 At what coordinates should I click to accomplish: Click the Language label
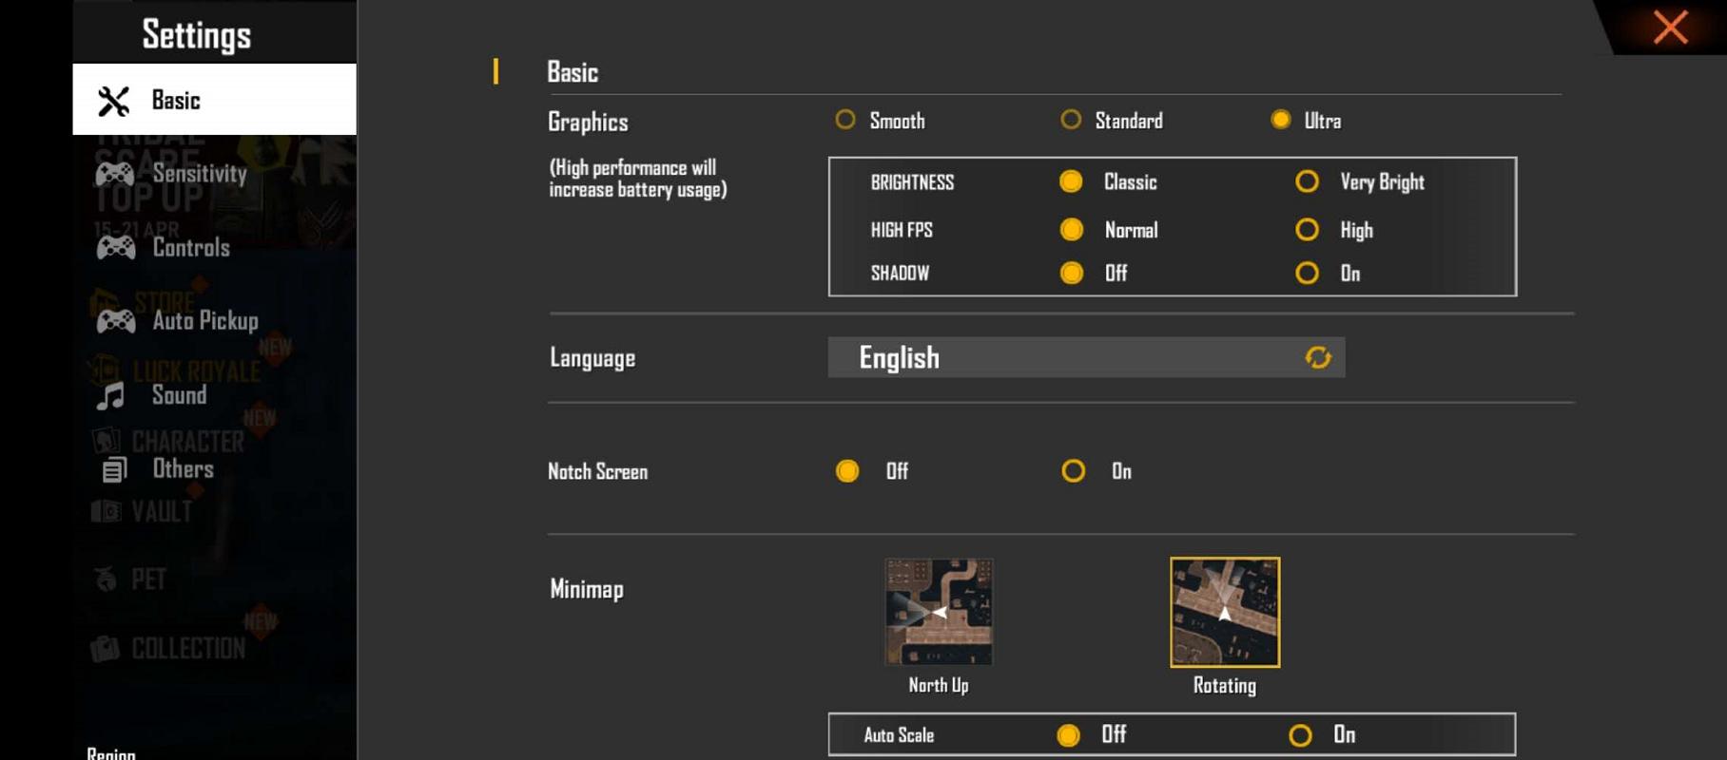[x=592, y=358]
